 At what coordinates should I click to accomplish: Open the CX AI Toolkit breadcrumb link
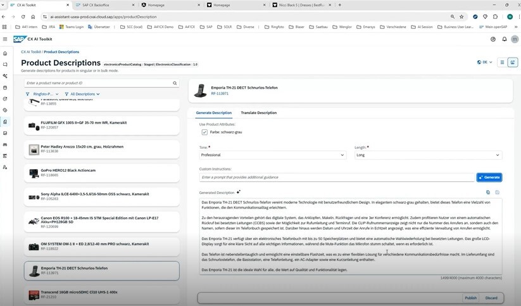point(31,52)
